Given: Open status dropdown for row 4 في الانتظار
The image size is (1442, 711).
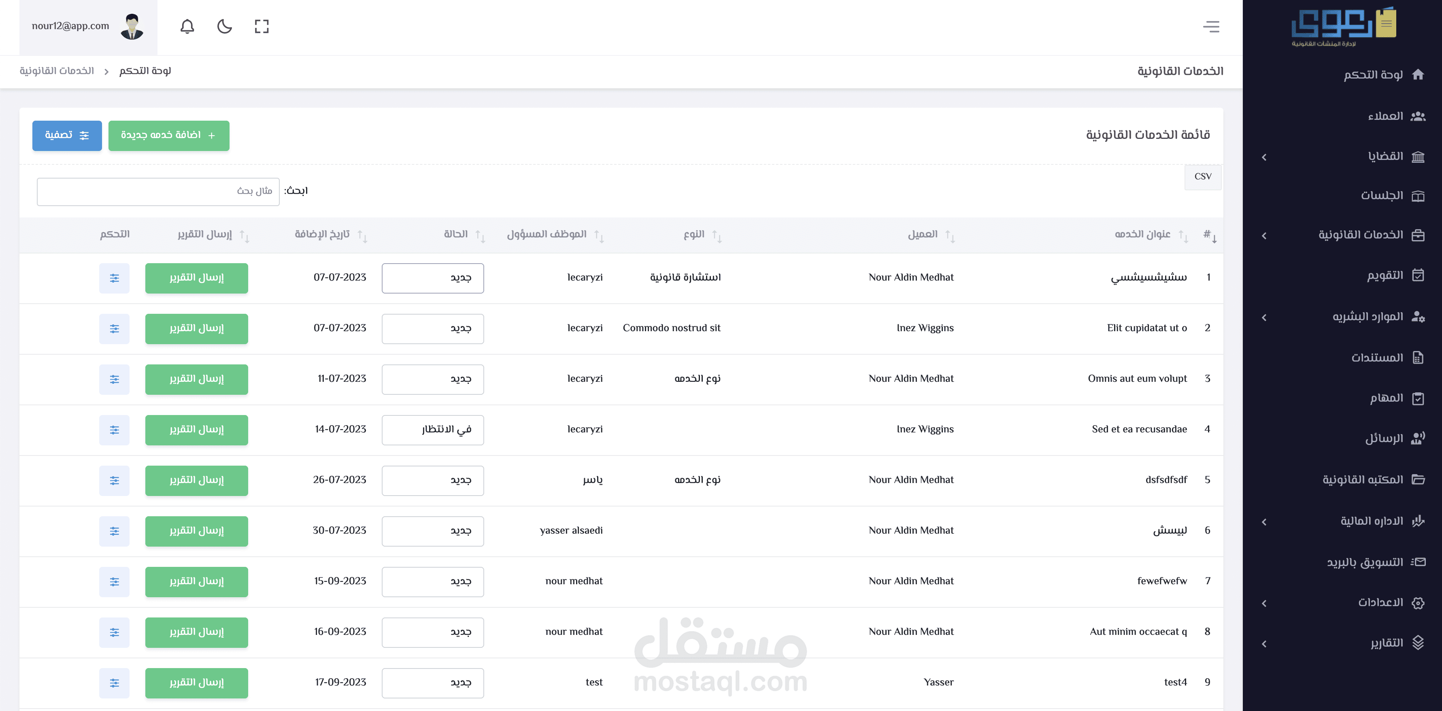Looking at the screenshot, I should tap(433, 430).
